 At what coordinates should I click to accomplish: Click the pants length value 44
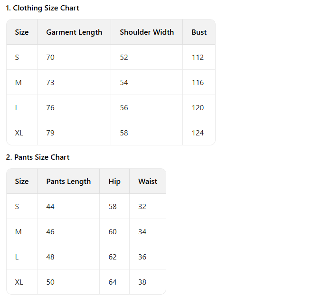pyautogui.click(x=50, y=207)
